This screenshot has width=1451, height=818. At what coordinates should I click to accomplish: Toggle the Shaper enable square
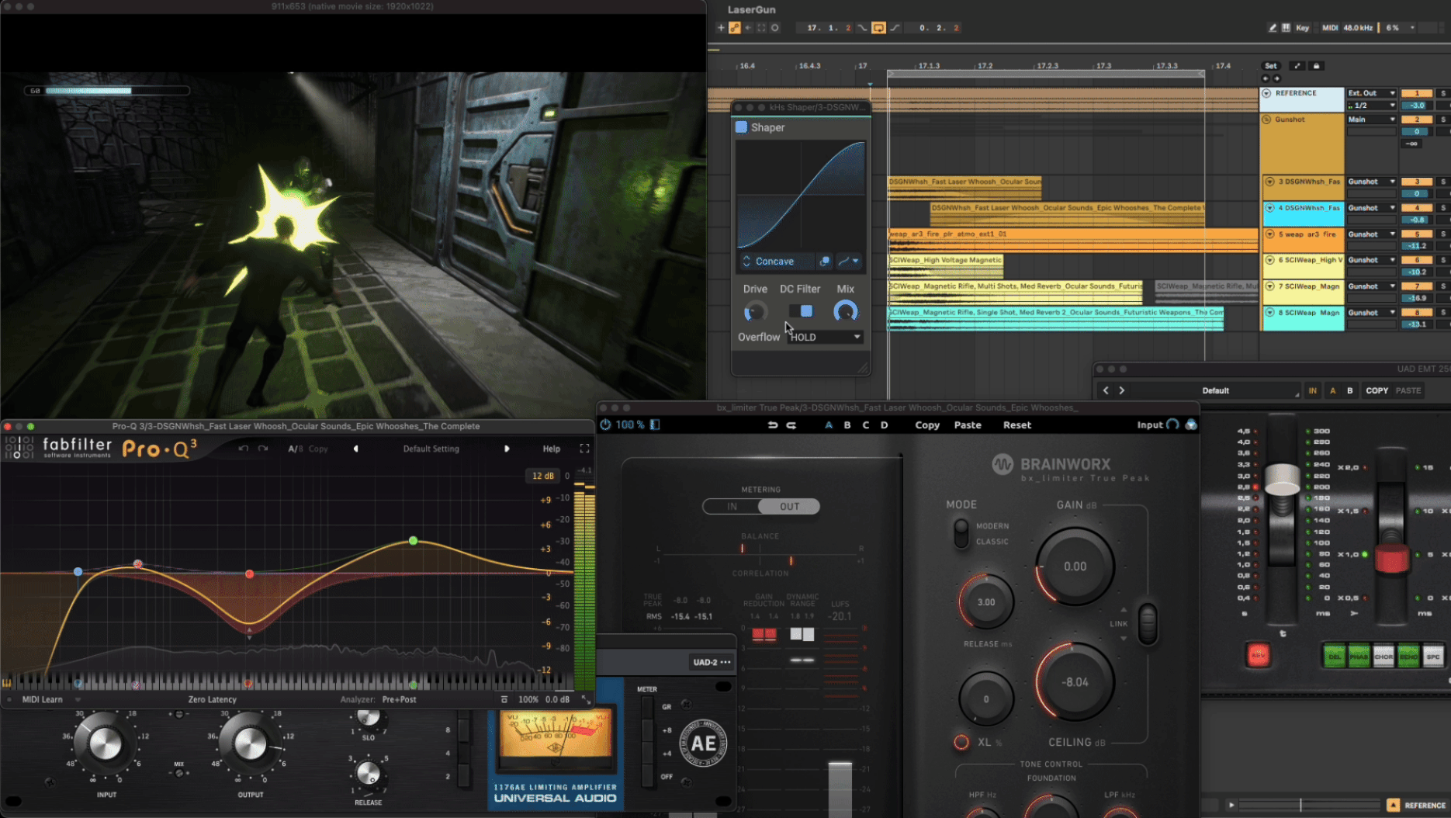click(x=741, y=127)
